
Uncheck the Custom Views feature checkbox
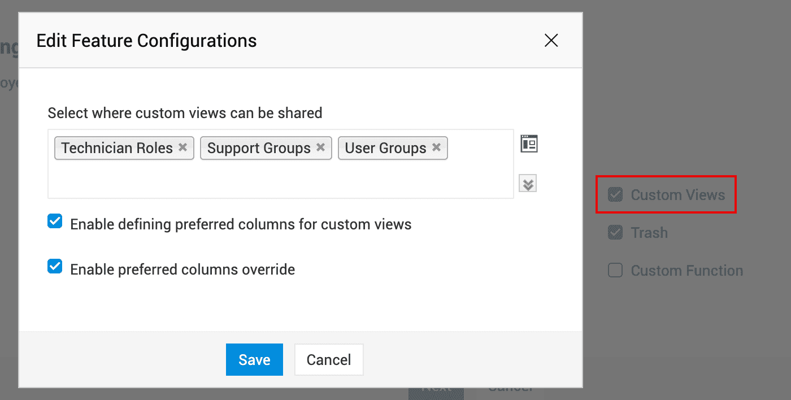pyautogui.click(x=615, y=195)
